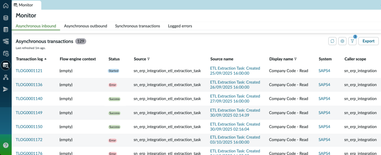The image size is (381, 155).
Task: Open SAPS4 system link in TLOG0001172 row
Action: 324,140
